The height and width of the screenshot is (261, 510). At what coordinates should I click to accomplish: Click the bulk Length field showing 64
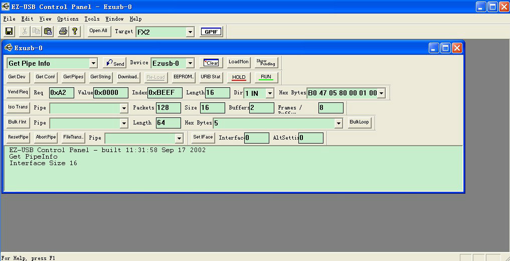pyautogui.click(x=168, y=123)
